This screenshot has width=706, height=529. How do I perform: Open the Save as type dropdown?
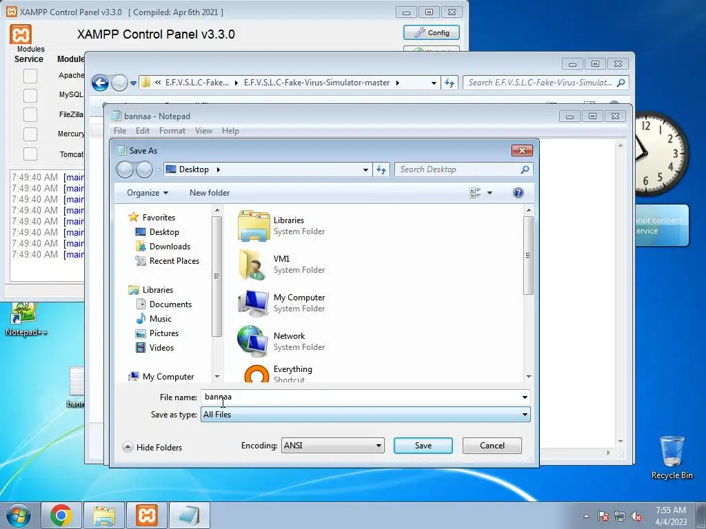(525, 415)
